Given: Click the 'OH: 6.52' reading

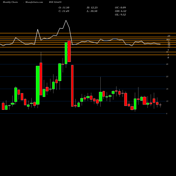Looking at the screenshot, I should click(x=120, y=11).
